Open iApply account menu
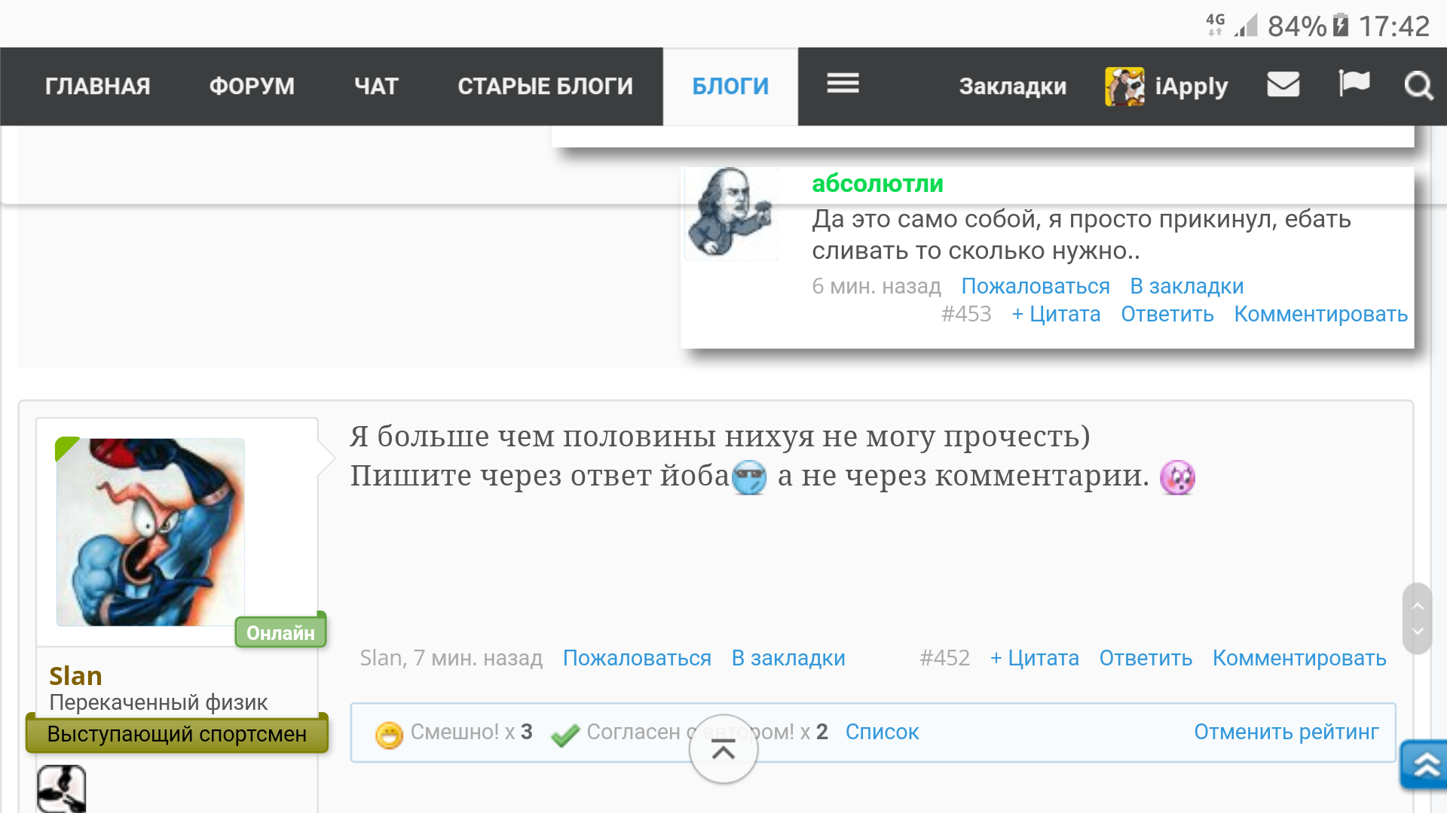 [x=1191, y=87]
